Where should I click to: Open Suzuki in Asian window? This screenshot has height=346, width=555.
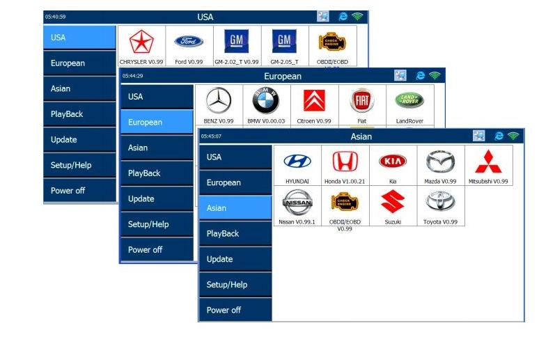point(393,206)
